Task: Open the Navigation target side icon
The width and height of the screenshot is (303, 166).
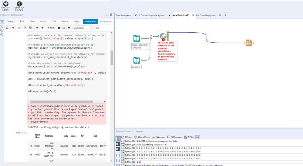Action: point(2,26)
